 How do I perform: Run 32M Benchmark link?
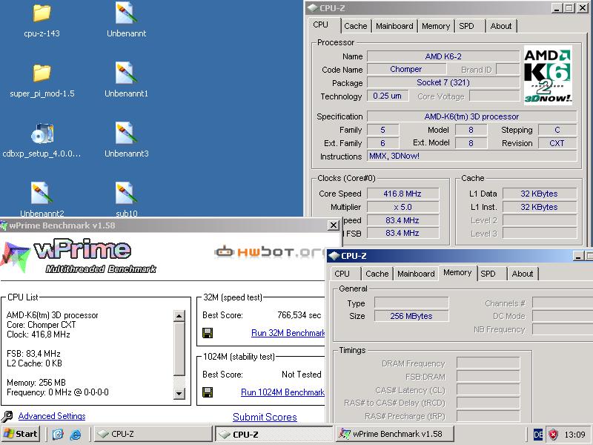[x=288, y=333]
